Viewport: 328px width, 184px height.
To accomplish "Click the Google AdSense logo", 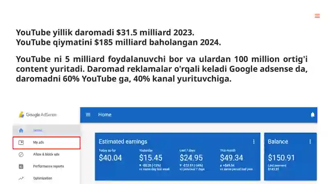I will pos(38,114).
